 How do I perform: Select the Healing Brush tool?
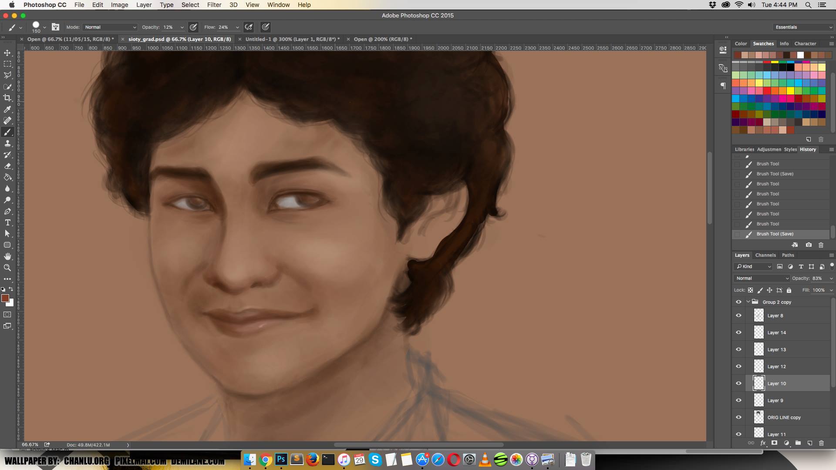pyautogui.click(x=7, y=121)
